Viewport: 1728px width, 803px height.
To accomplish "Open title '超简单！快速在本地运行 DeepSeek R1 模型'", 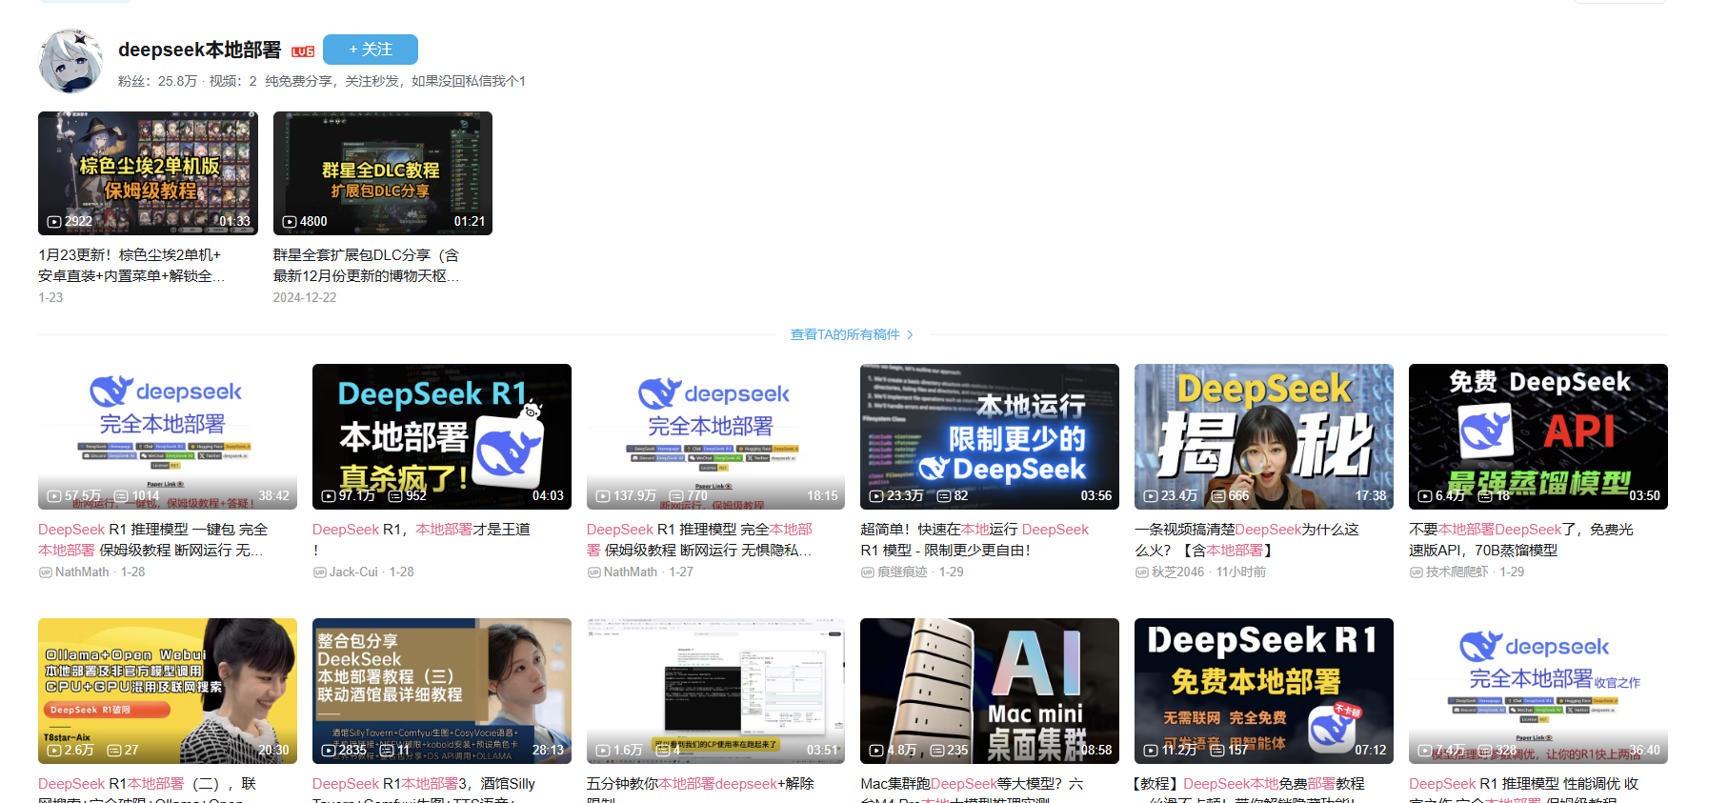I will point(975,540).
